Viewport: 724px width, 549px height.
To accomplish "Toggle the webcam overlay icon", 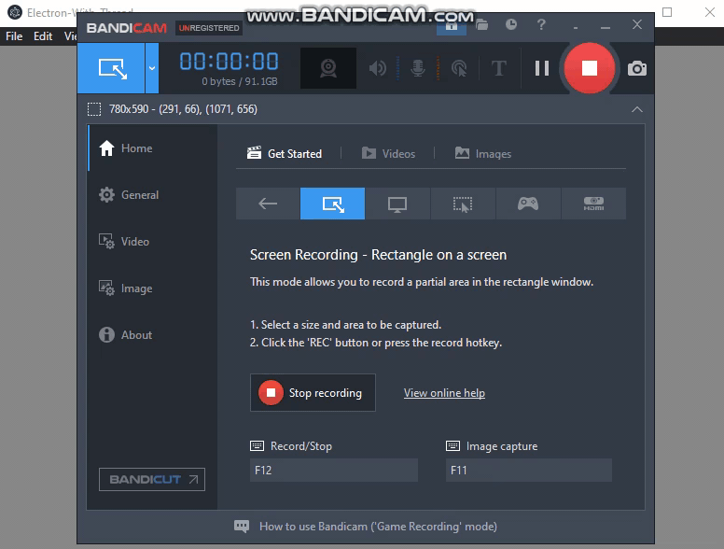I will [x=328, y=68].
